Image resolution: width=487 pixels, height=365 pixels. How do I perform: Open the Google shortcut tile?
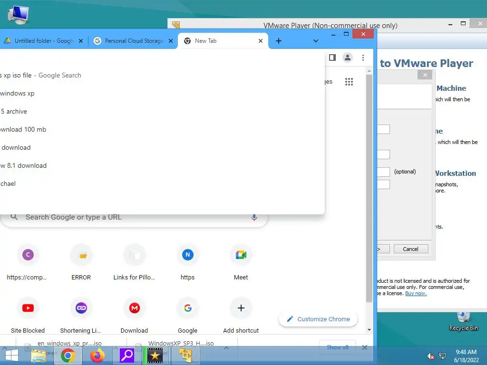coord(187,316)
